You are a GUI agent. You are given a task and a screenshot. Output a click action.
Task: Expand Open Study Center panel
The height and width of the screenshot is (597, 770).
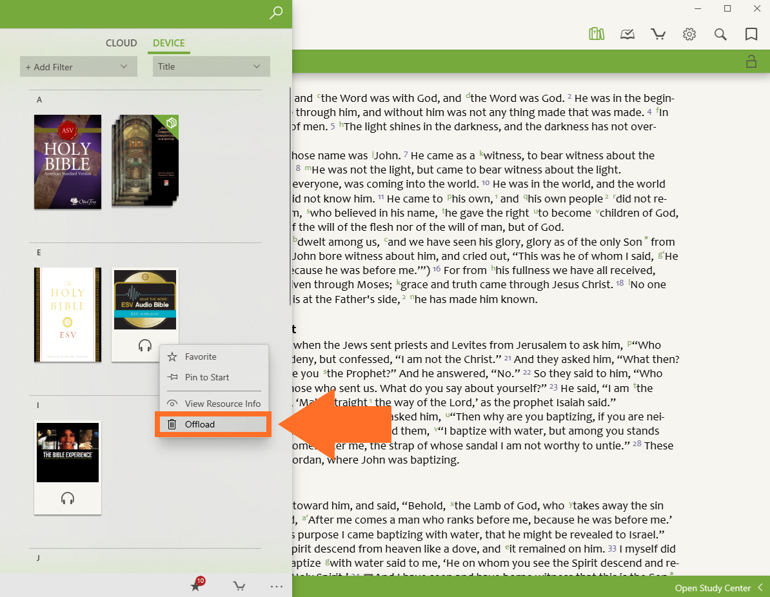(x=718, y=587)
